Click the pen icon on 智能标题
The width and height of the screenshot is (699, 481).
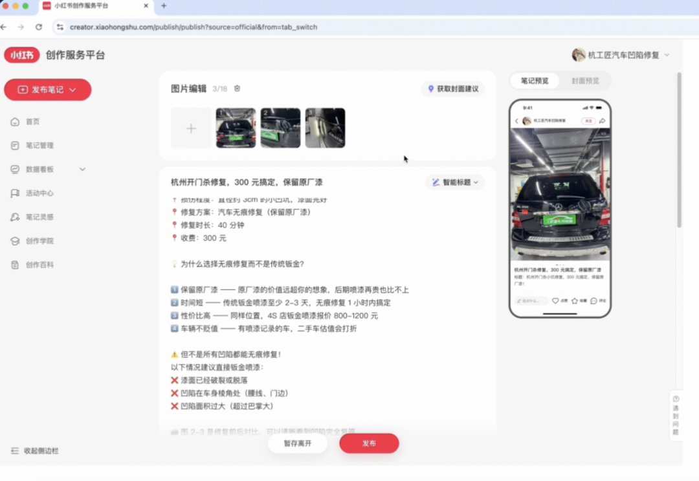(436, 182)
